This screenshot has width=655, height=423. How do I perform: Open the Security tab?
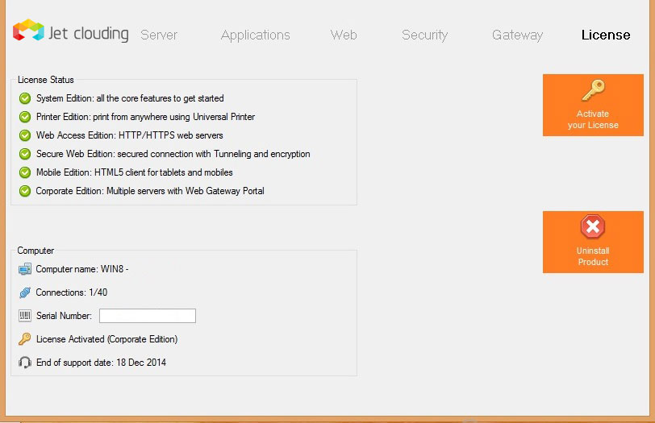[x=424, y=35]
